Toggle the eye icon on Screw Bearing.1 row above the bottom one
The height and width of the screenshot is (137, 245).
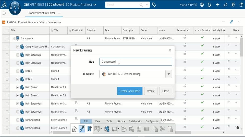click(229, 118)
